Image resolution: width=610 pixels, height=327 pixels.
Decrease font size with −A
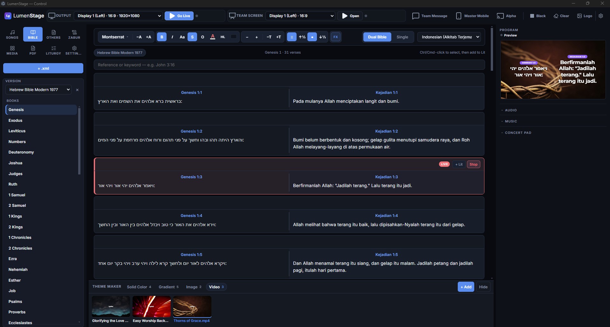pyautogui.click(x=139, y=37)
